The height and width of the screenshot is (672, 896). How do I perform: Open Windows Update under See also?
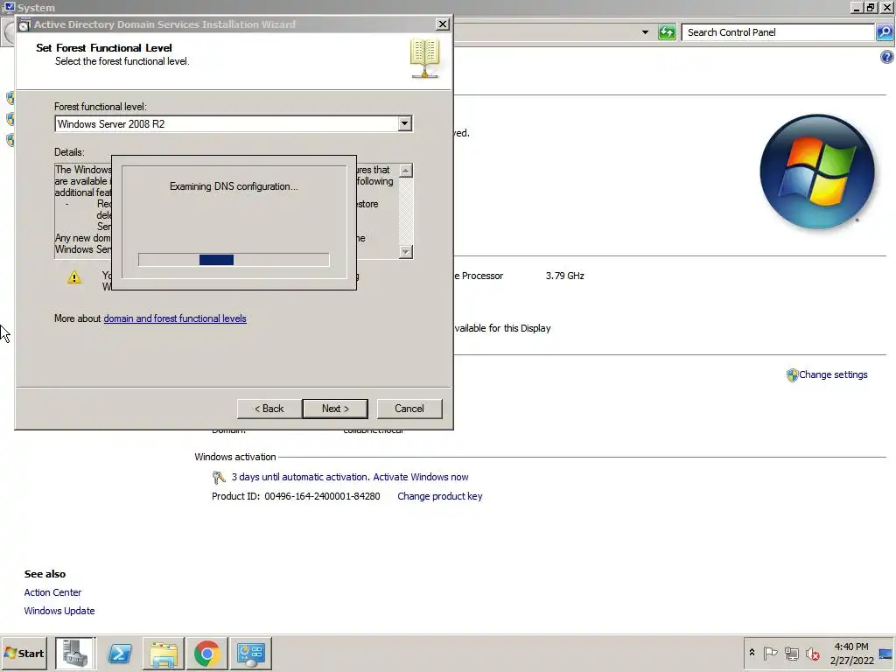(59, 611)
